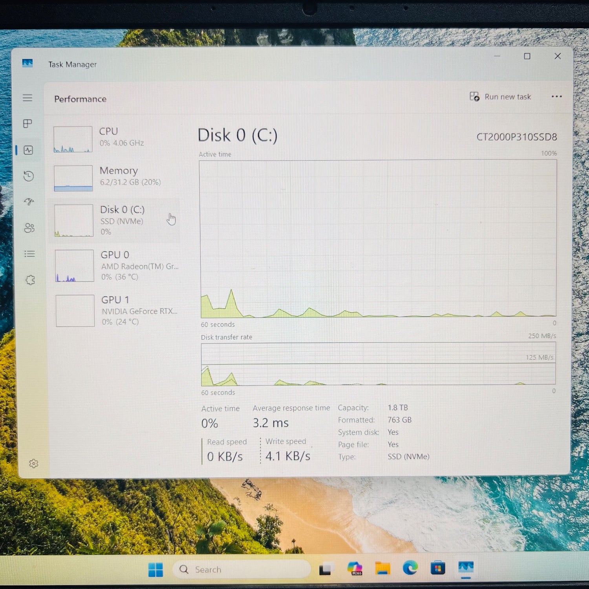This screenshot has width=589, height=589.
Task: Open the Users page
Action: (x=28, y=228)
